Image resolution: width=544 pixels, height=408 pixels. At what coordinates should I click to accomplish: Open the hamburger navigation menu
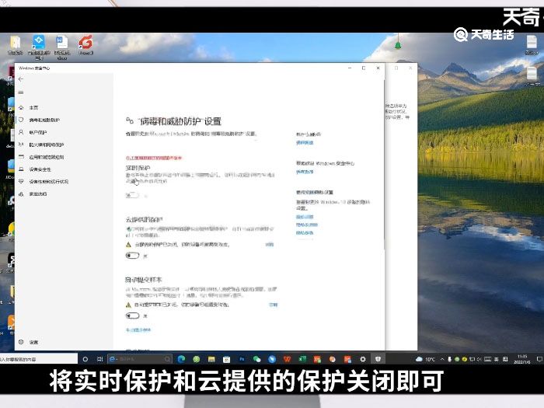(21, 92)
